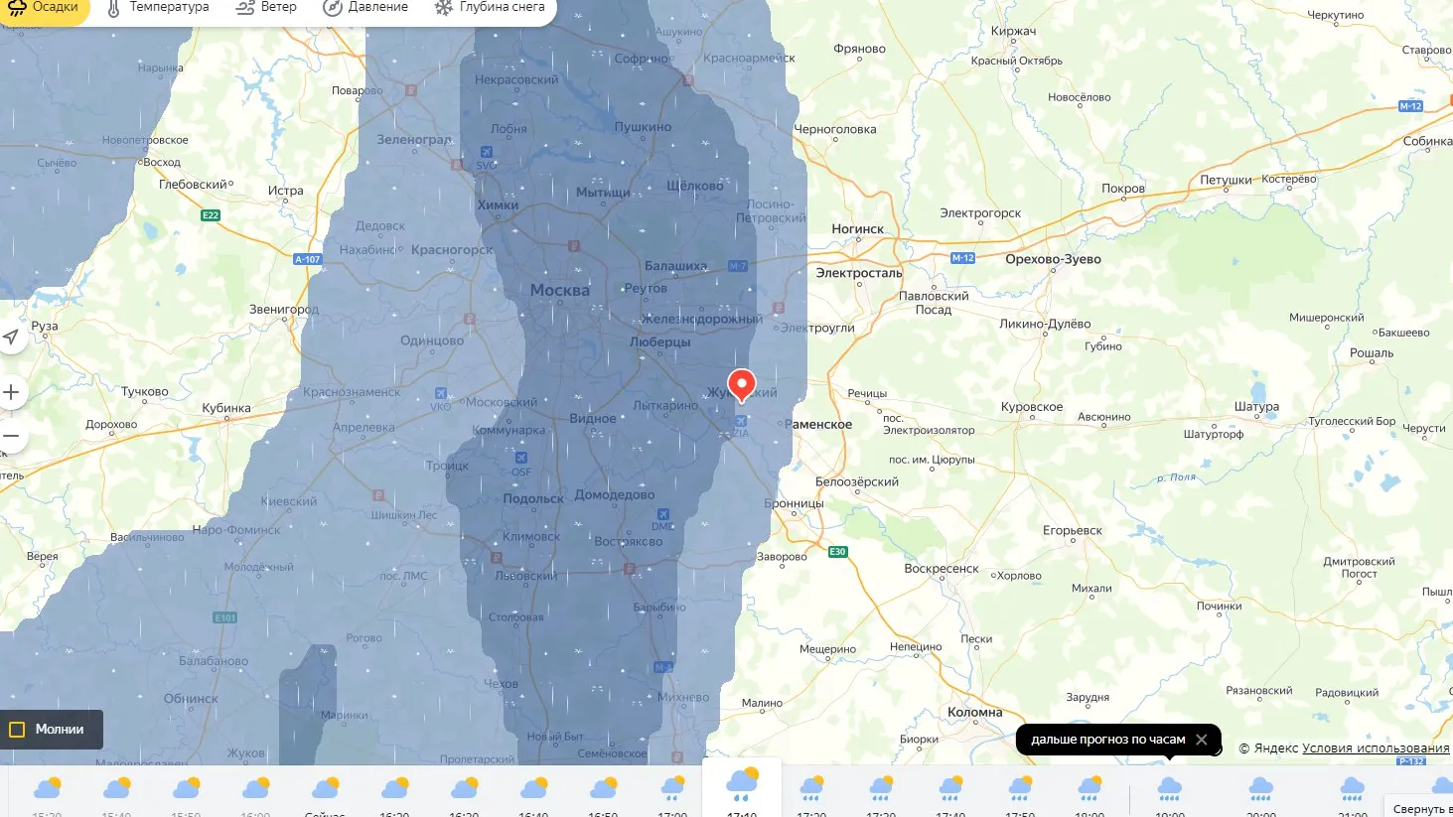Click the my location arrow icon
1453x817 pixels.
pyautogui.click(x=11, y=338)
